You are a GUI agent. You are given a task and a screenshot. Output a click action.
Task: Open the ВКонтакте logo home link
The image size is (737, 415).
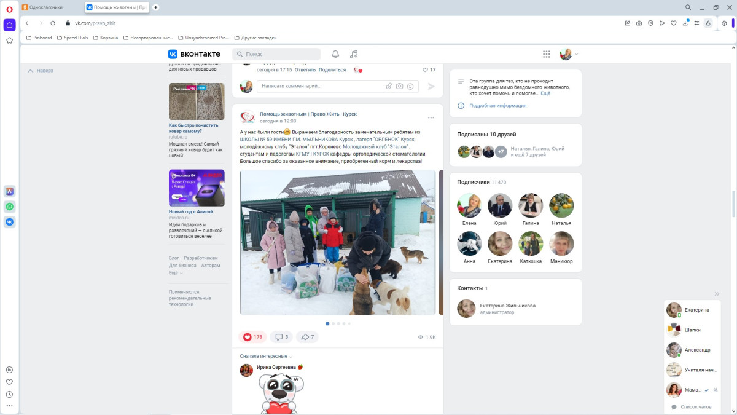tap(194, 54)
